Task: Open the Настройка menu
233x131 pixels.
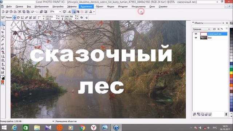Action: [x=58, y=7]
